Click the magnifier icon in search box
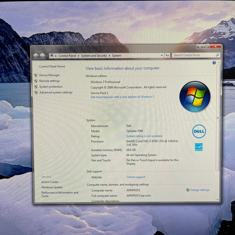Image resolution: width=235 pixels, height=235 pixels. (217, 55)
